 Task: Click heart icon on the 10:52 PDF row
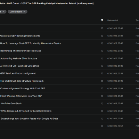click(x=102, y=126)
